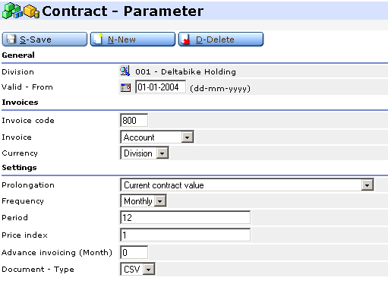Viewport: 388px width, 284px height.
Task: Open the Document Type CSV dropdown
Action: point(149,270)
